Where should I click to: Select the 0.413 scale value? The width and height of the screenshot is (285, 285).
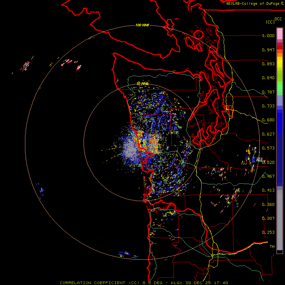pos(268,190)
